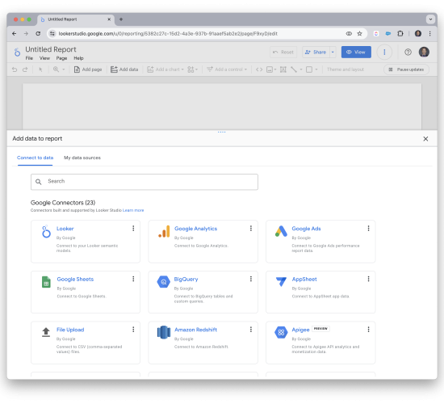The width and height of the screenshot is (444, 404).
Task: Click the panel drag handle dots
Action: [x=222, y=132]
